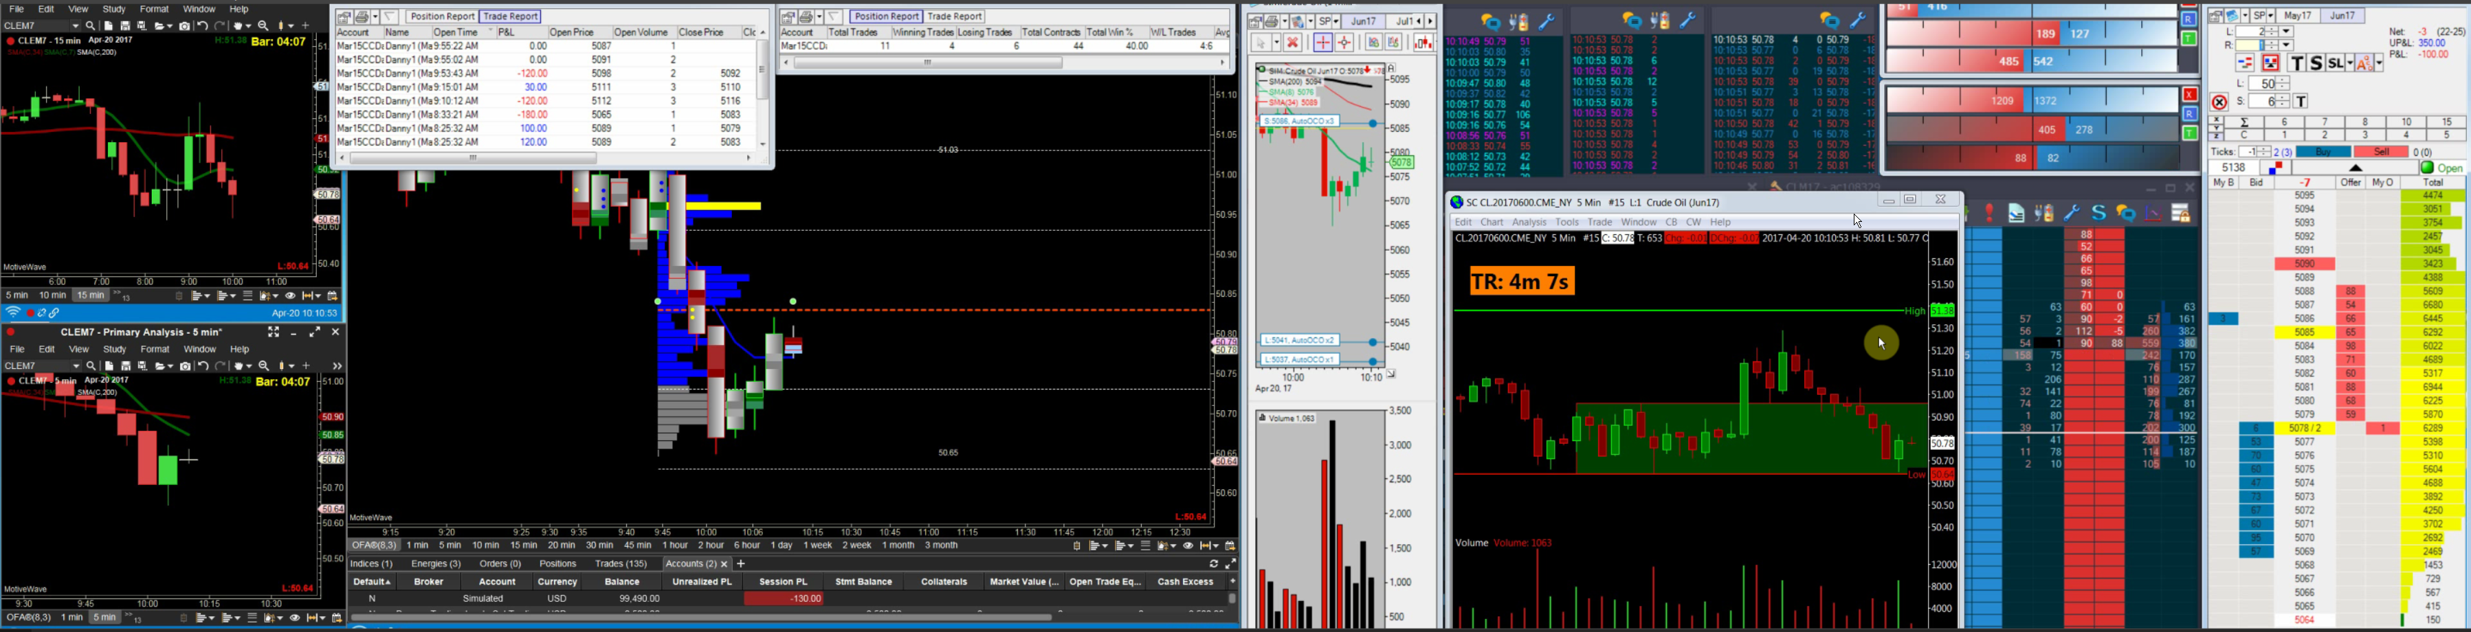Open the CLEM7 symbol dropdown in the Primary Analysis window
This screenshot has height=632, width=2471.
tap(77, 366)
